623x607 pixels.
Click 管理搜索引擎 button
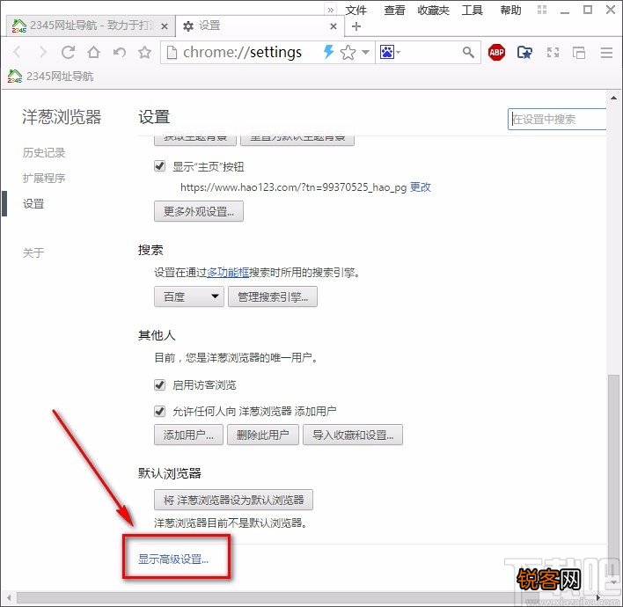273,296
